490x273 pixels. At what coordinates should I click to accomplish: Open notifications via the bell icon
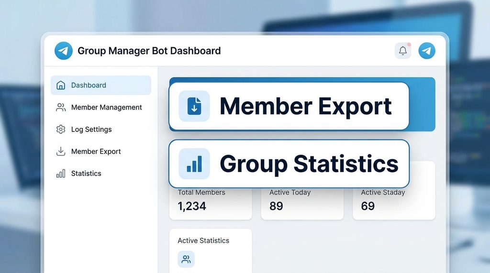pyautogui.click(x=403, y=51)
